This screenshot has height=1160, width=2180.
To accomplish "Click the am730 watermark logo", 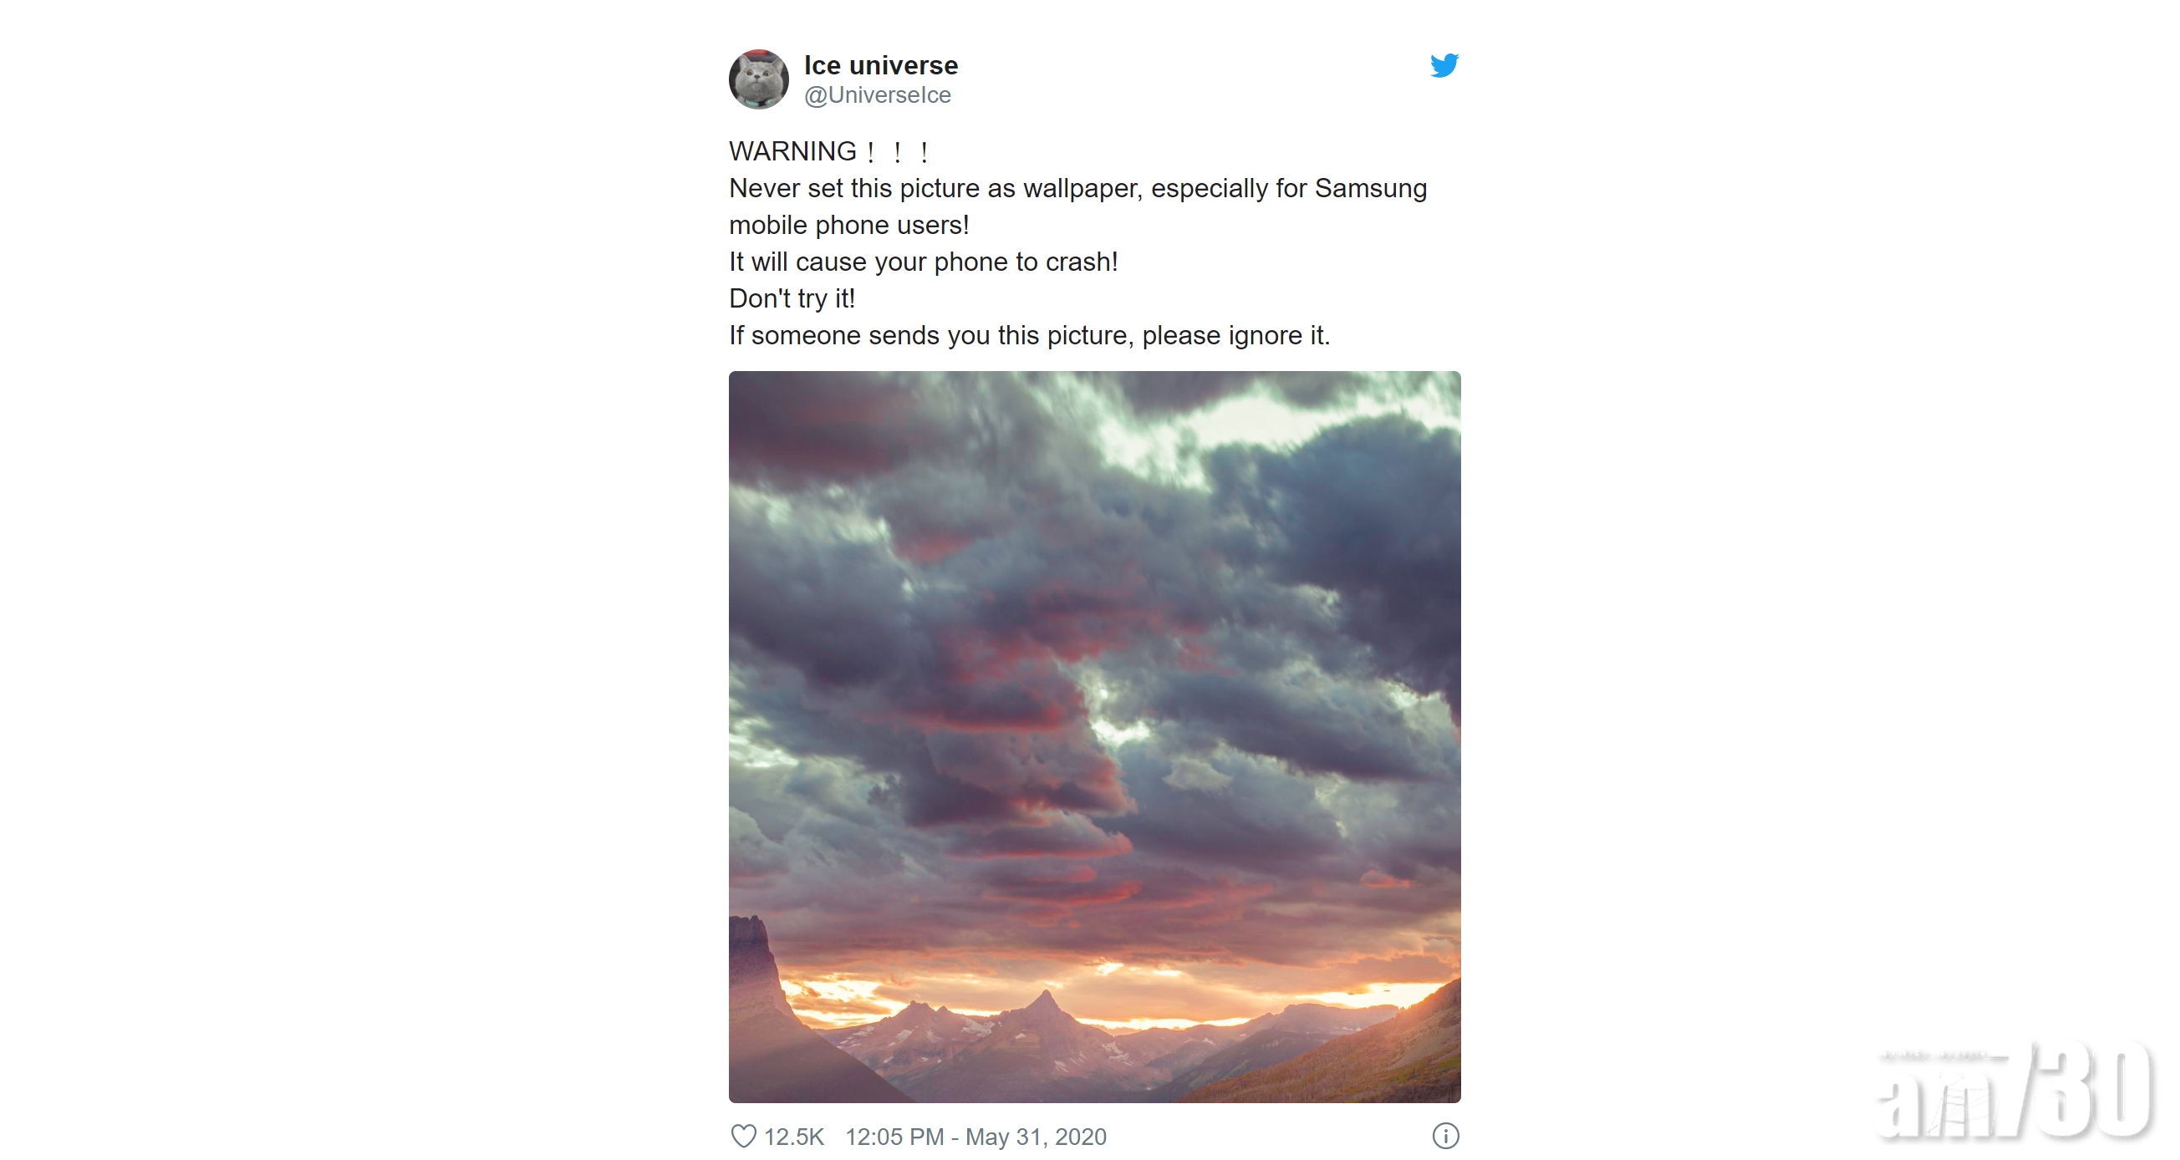I will coord(2014,1090).
